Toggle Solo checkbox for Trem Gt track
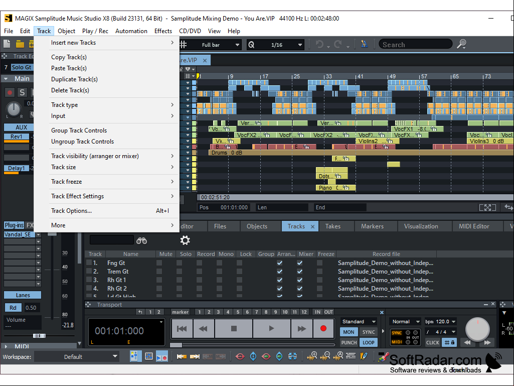 179,272
